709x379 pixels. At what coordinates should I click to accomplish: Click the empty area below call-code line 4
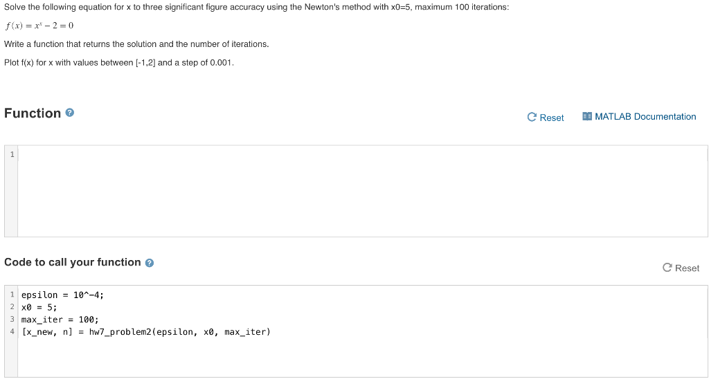363,358
